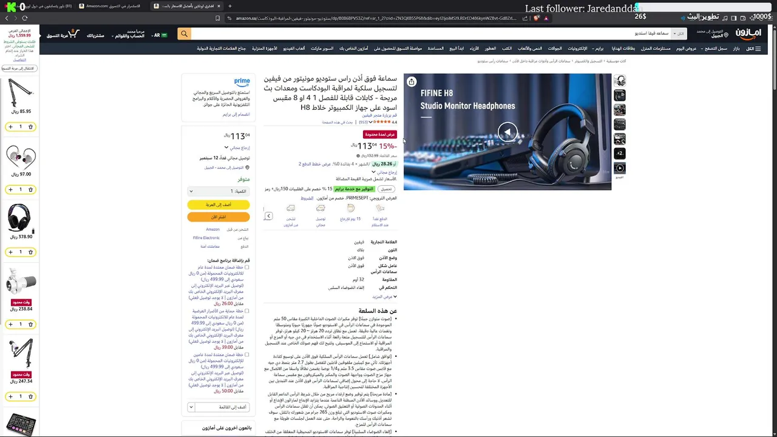The width and height of the screenshot is (777, 437).
Task: Tick the 39.00 riyal protection plan checkbox
Action: (x=246, y=311)
